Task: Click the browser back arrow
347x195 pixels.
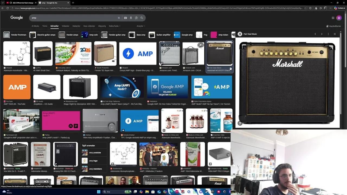Action: (2, 8)
